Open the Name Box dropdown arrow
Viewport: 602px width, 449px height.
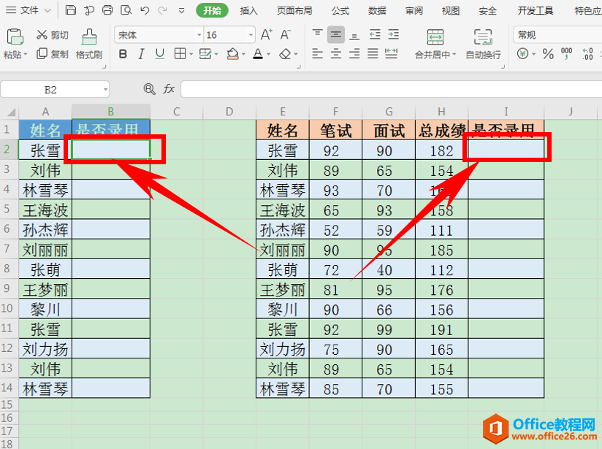pos(105,90)
